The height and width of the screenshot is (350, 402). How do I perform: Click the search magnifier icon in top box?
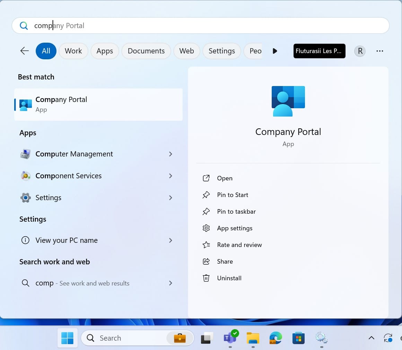pyautogui.click(x=24, y=25)
